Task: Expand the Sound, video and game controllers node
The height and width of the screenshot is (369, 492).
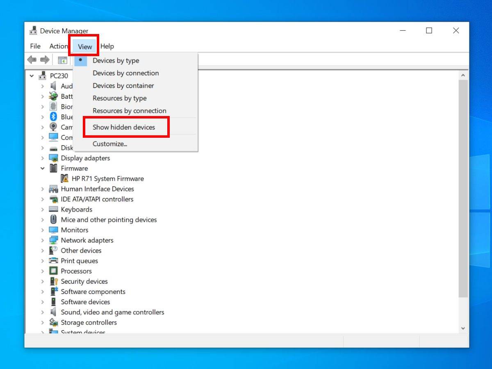Action: tap(43, 312)
